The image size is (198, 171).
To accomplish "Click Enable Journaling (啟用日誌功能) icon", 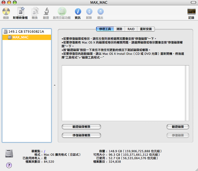I will click(62, 11).
